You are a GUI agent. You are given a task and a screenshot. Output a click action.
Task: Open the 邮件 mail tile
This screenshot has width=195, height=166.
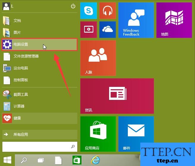tap(136, 134)
